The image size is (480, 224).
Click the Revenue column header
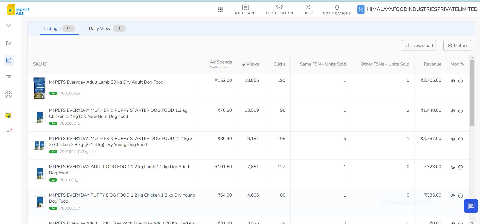pos(433,64)
